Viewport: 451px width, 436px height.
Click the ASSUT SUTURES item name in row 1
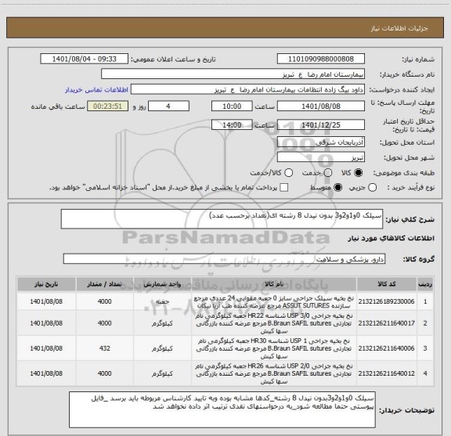pyautogui.click(x=274, y=301)
